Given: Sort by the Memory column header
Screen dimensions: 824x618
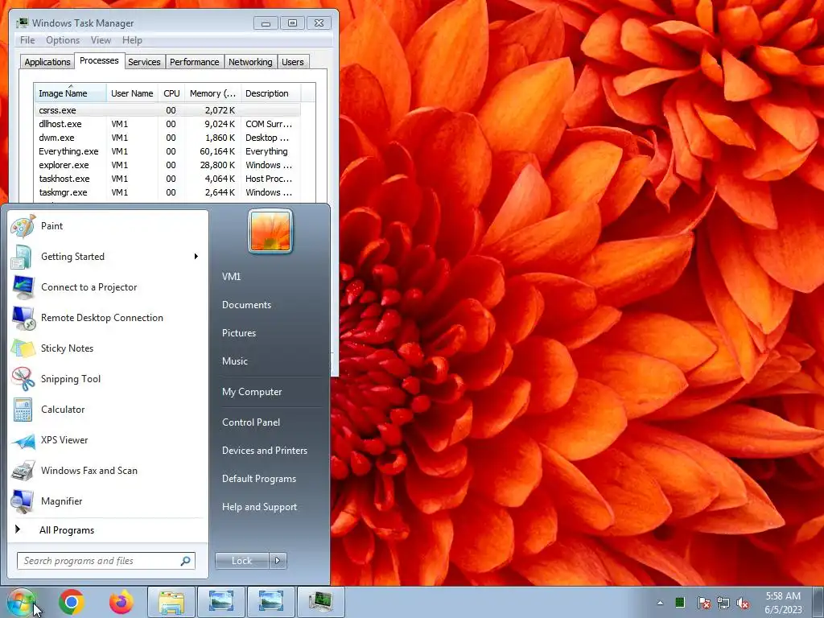Looking at the screenshot, I should pyautogui.click(x=212, y=93).
